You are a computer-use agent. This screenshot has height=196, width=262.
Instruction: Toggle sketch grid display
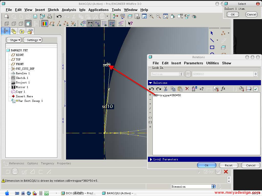pyautogui.click(x=104, y=24)
